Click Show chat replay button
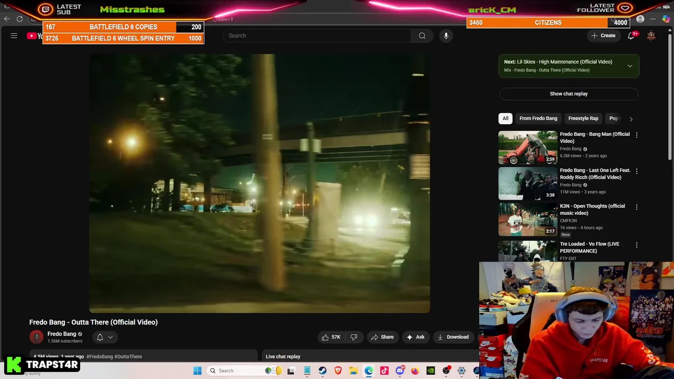The width and height of the screenshot is (674, 379). pos(569,94)
